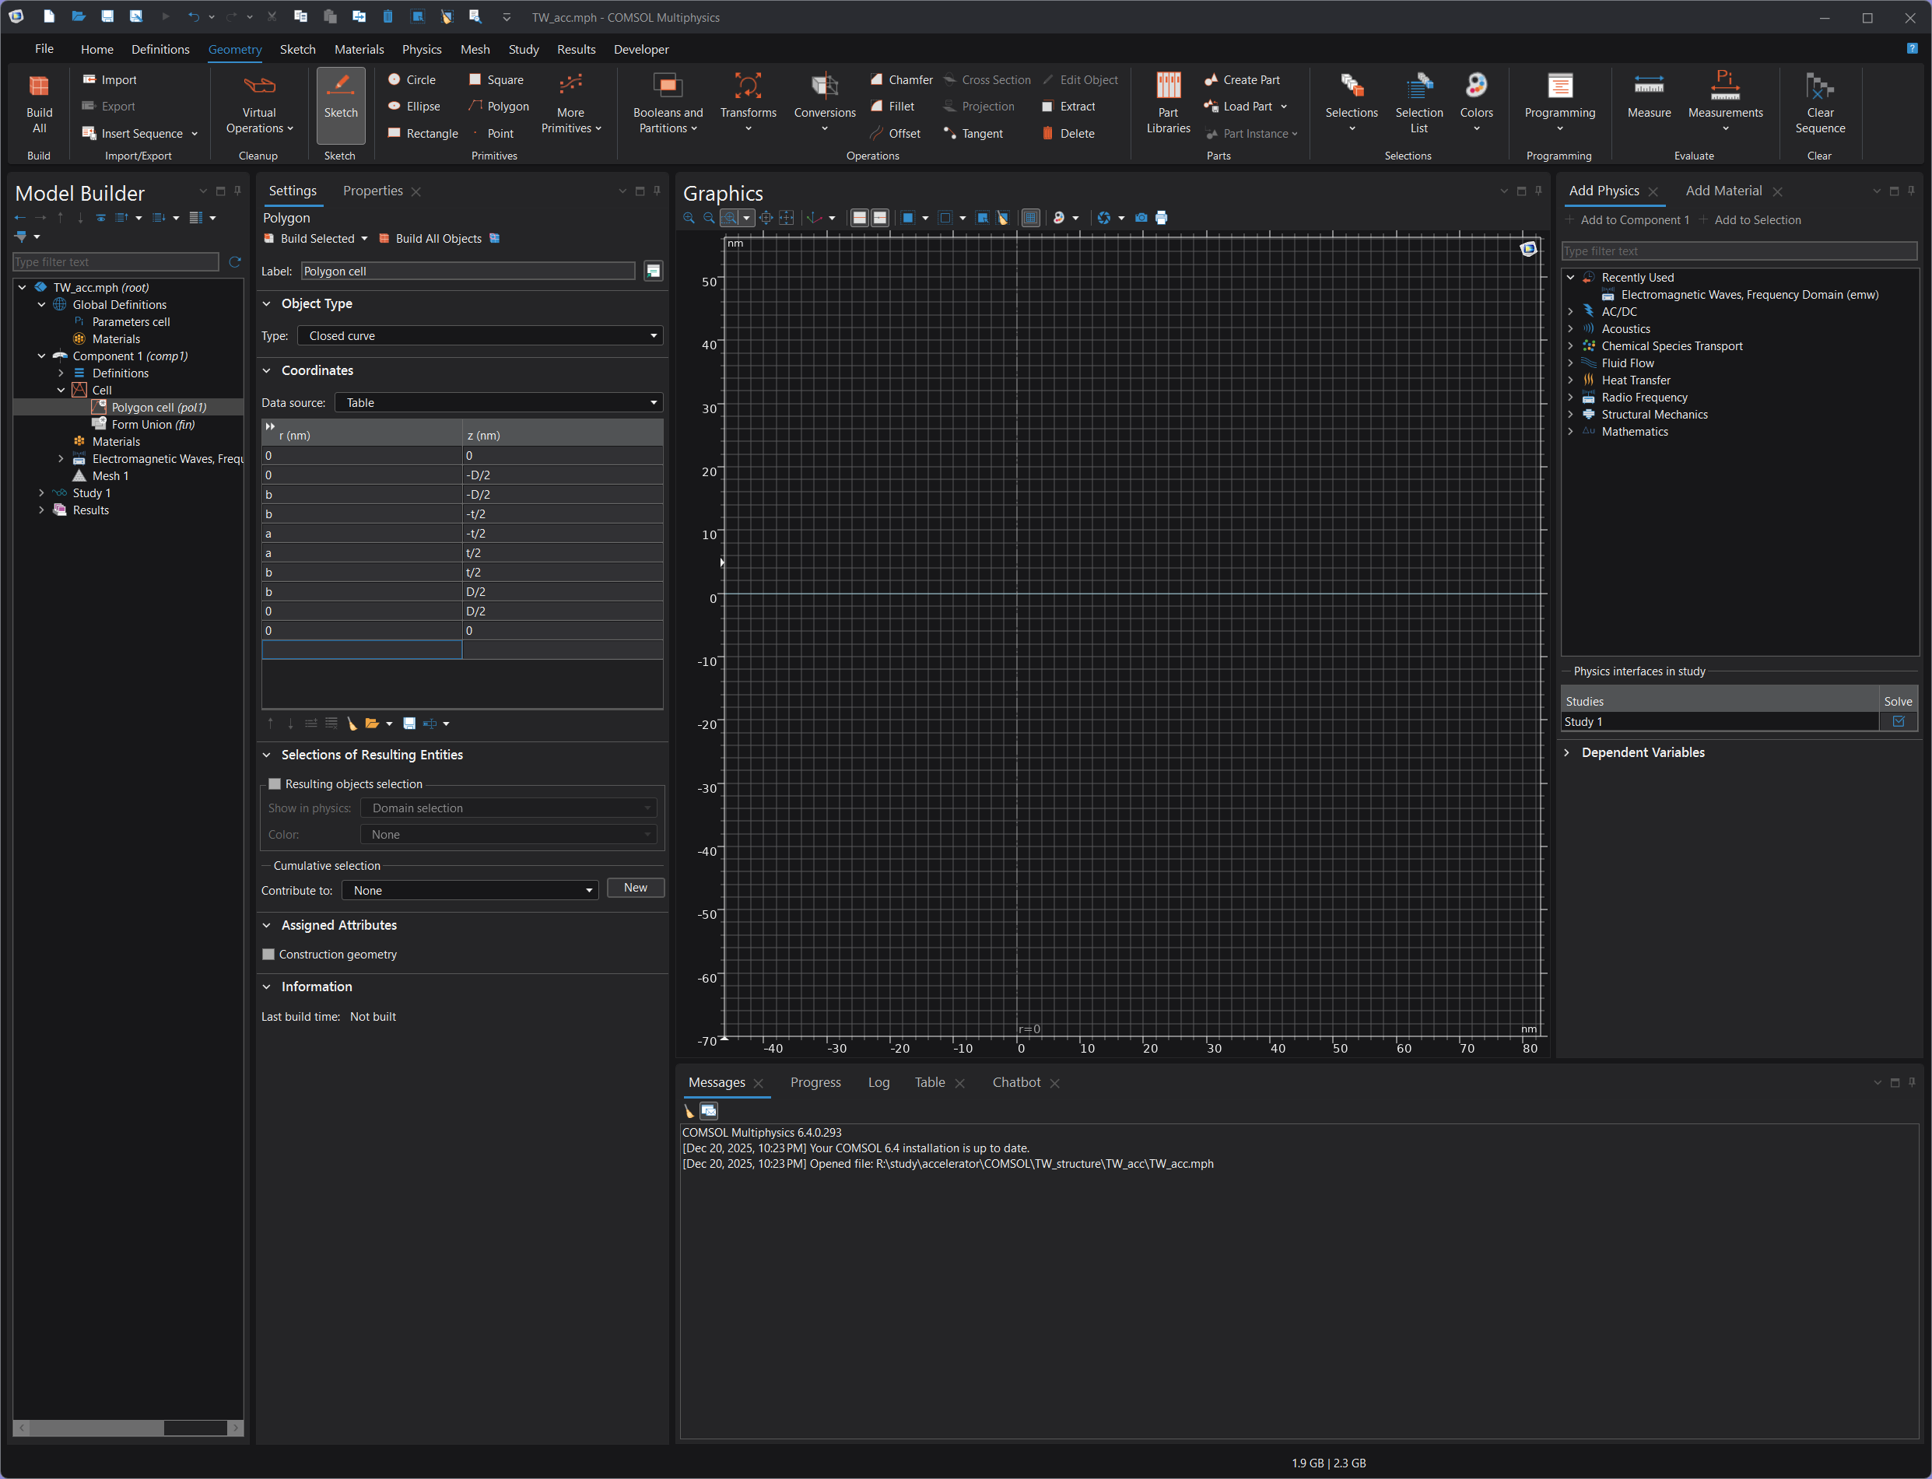Viewport: 1932px width, 1479px height.
Task: Click the Label input field
Action: [x=467, y=272]
